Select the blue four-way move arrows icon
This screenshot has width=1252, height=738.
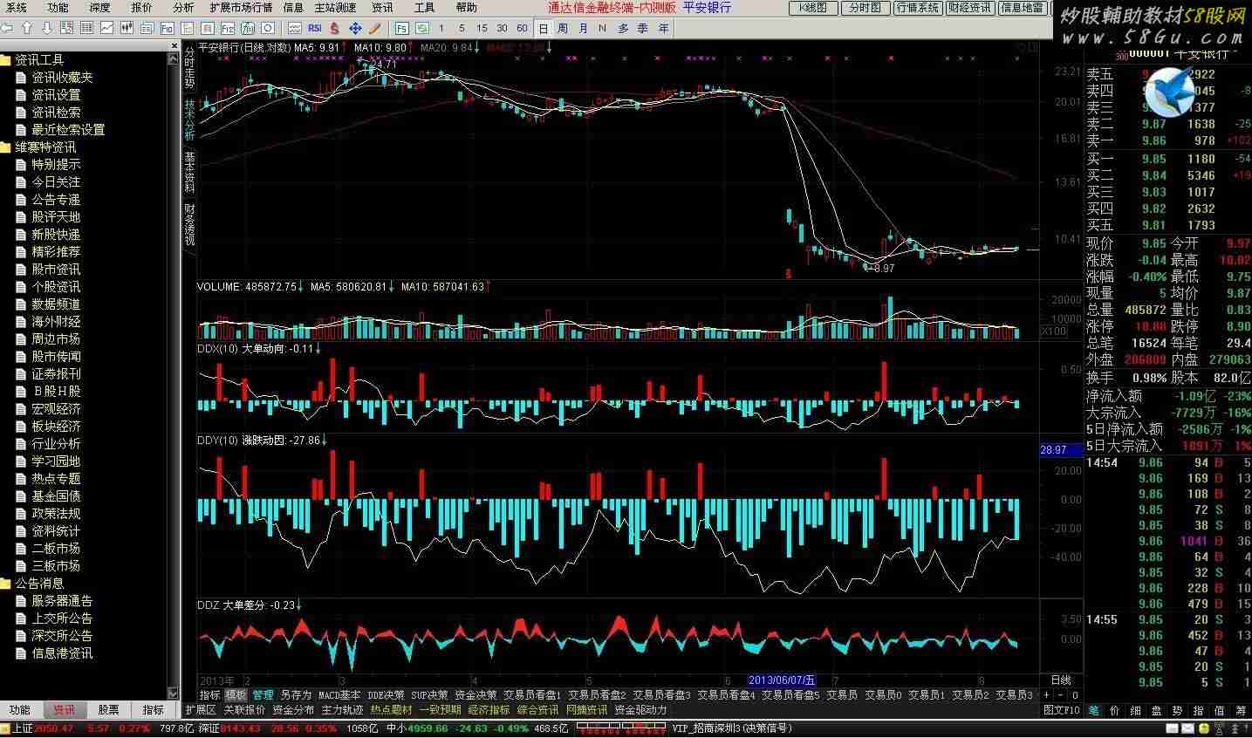355,28
